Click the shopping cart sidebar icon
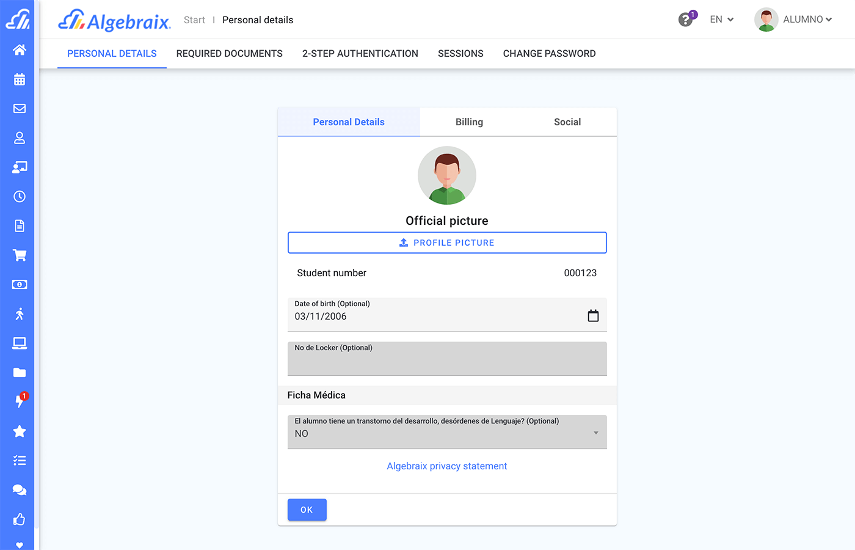855x550 pixels. pyautogui.click(x=20, y=255)
